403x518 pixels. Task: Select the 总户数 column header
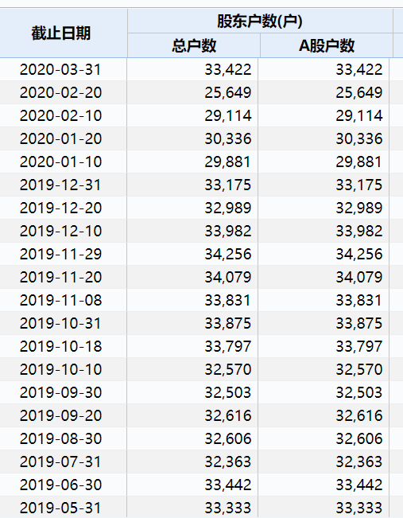coord(194,45)
